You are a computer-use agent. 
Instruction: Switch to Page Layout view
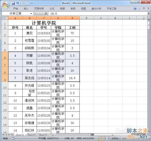pos(104,138)
